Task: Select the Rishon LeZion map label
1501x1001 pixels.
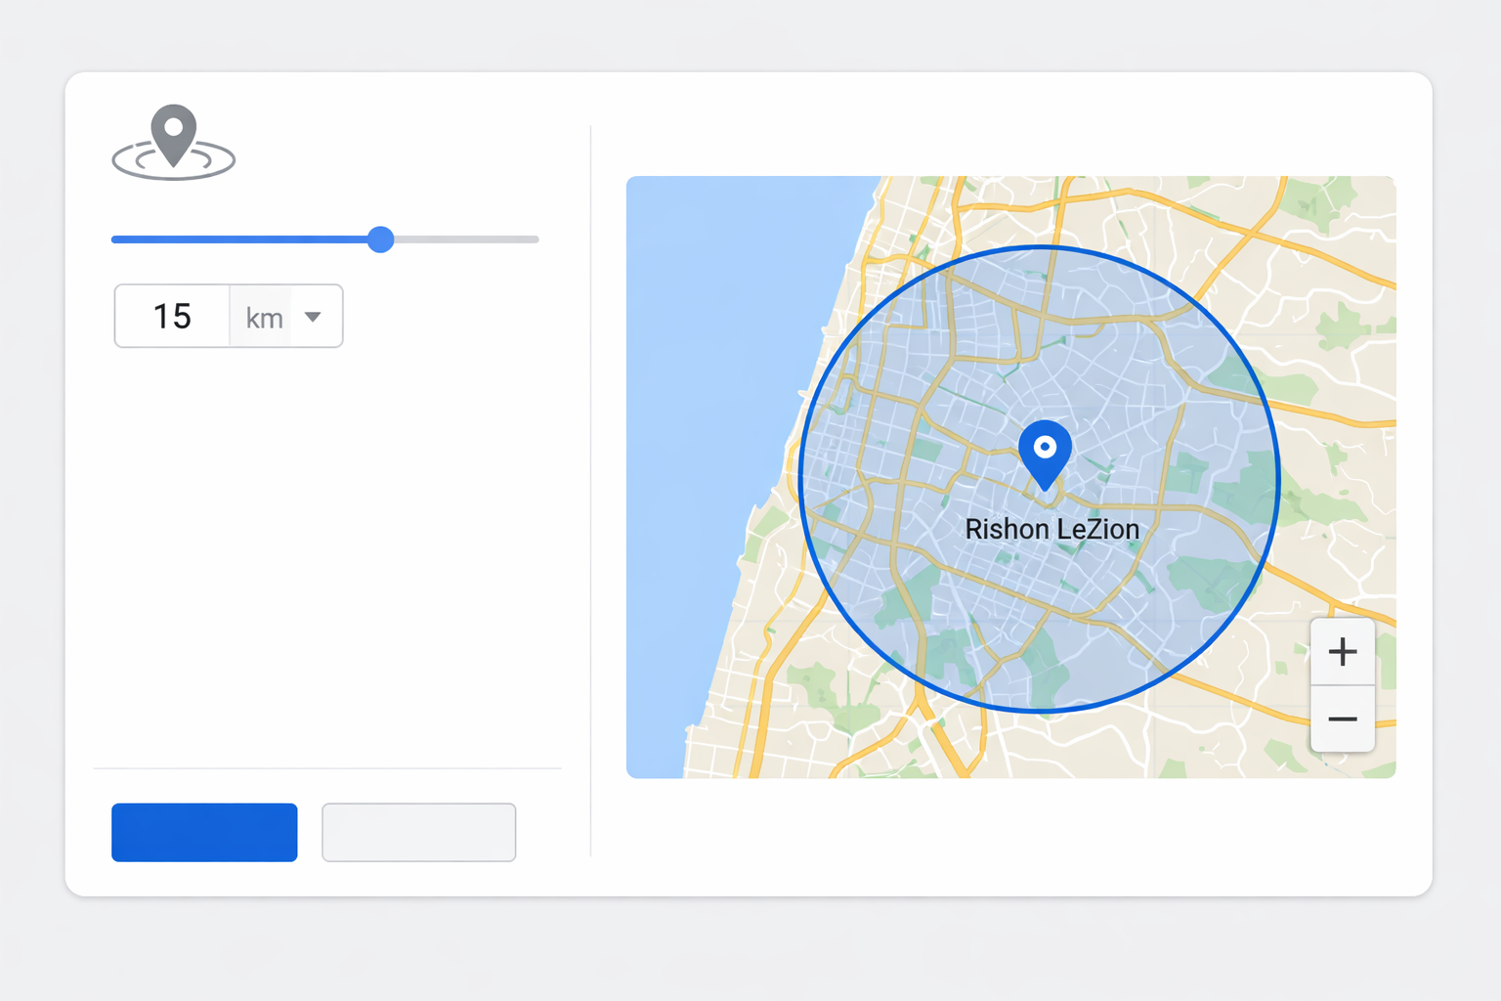Action: (1052, 529)
